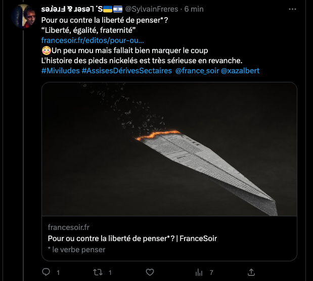Go to the @xazalbert profile mention
The height and width of the screenshot is (281, 313).
pos(240,71)
